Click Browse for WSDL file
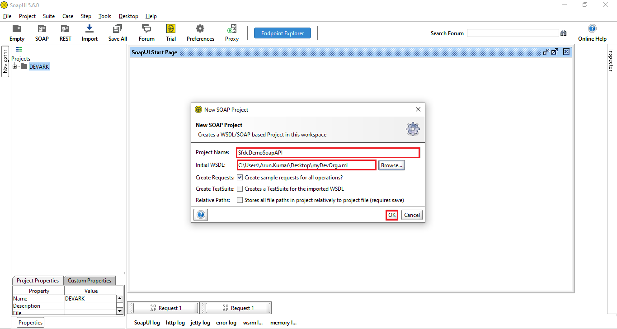The width and height of the screenshot is (617, 329). pos(391,165)
